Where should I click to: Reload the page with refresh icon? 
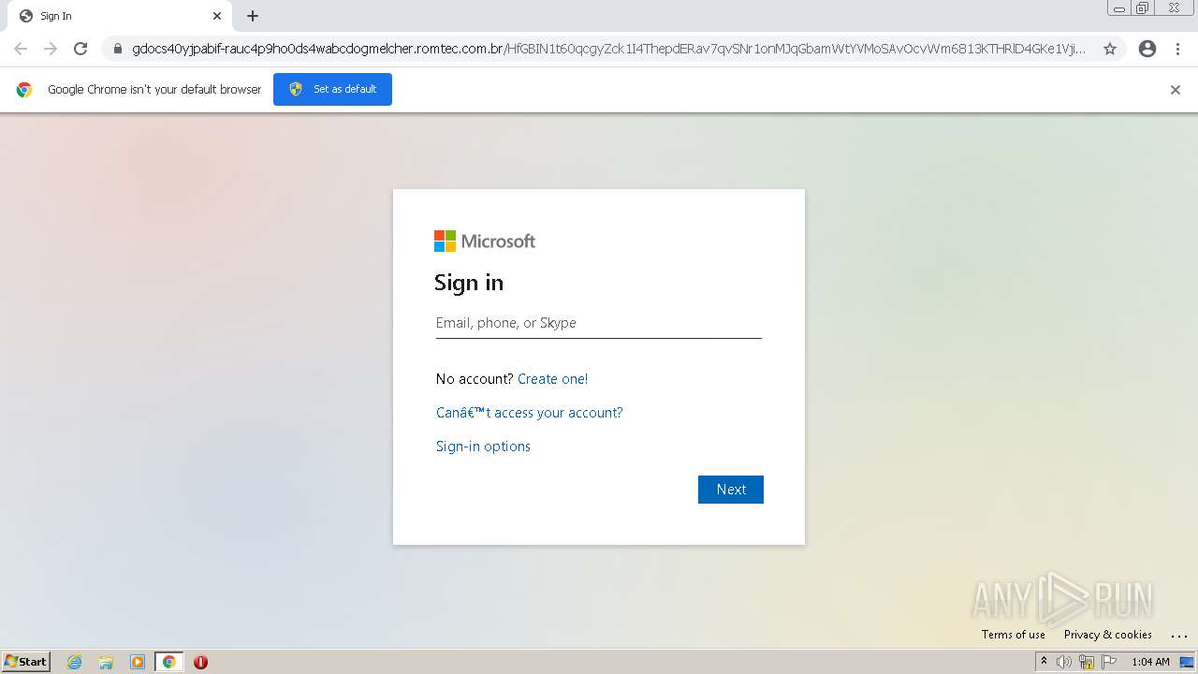coord(80,49)
